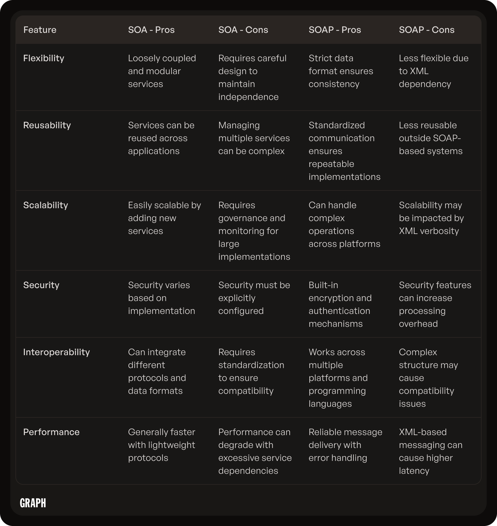The image size is (497, 526).
Task: Select 'Requires standardization to ensure compatibility' cell
Action: tap(251, 371)
